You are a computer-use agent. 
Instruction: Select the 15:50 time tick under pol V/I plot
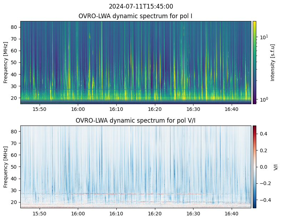coord(40,213)
